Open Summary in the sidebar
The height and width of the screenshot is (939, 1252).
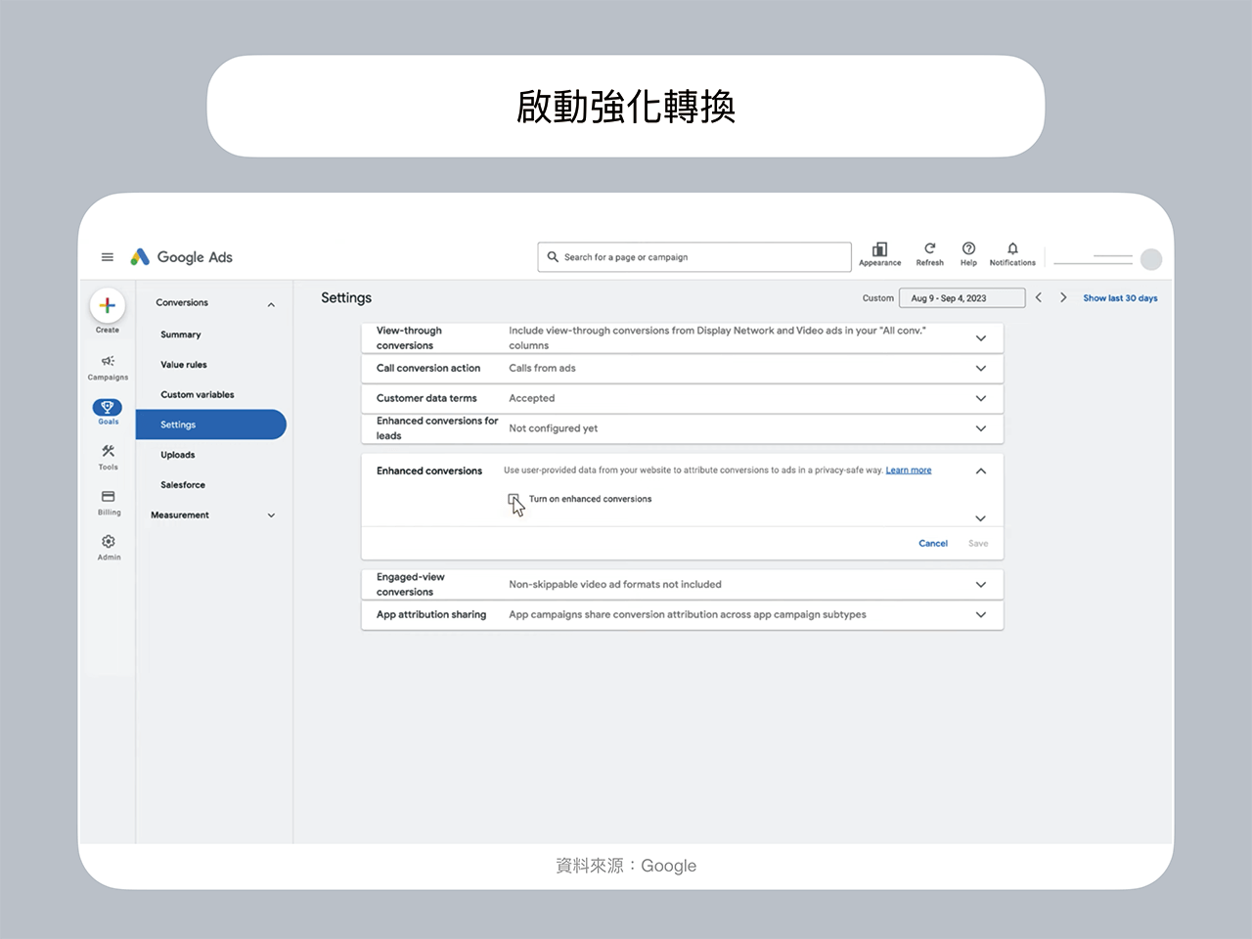pyautogui.click(x=181, y=335)
